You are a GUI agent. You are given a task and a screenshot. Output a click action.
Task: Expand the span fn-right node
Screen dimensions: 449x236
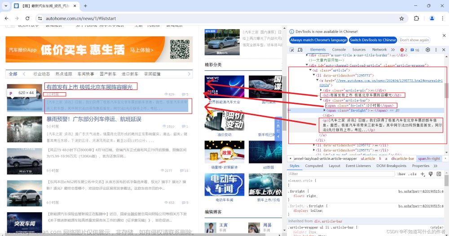pyautogui.click(x=325, y=110)
